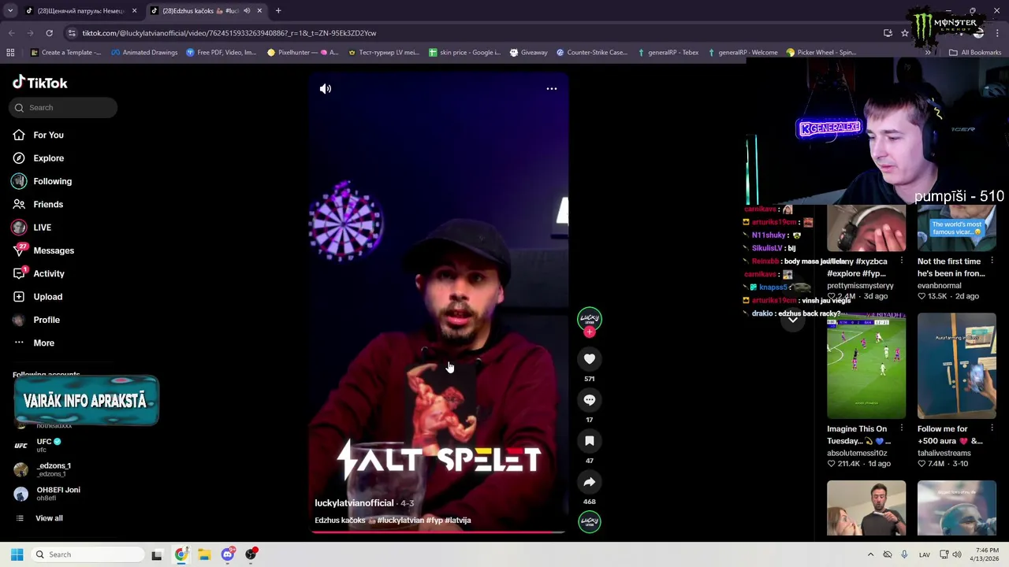Viewport: 1009px width, 567px height.
Task: Open Task View on the taskbar
Action: 157,554
